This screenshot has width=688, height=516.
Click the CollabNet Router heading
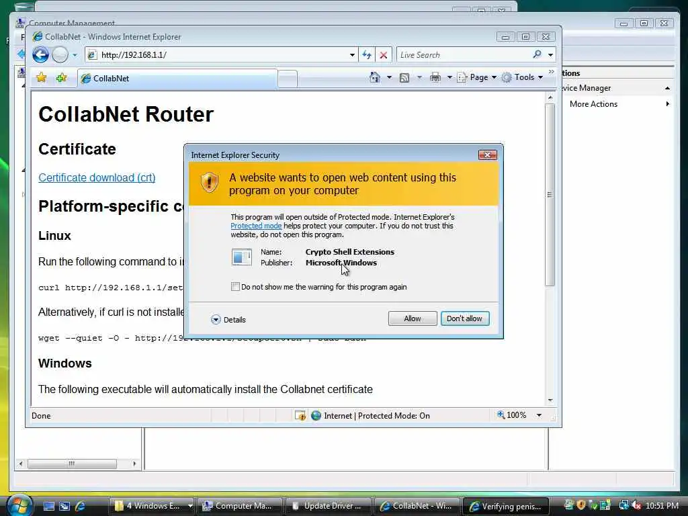126,114
